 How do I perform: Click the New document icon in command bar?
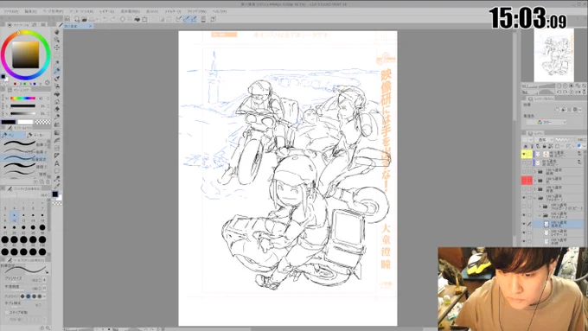(77, 19)
